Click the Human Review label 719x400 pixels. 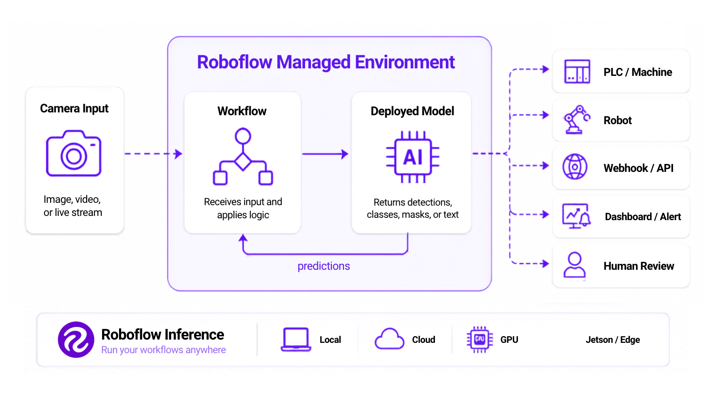tap(638, 266)
